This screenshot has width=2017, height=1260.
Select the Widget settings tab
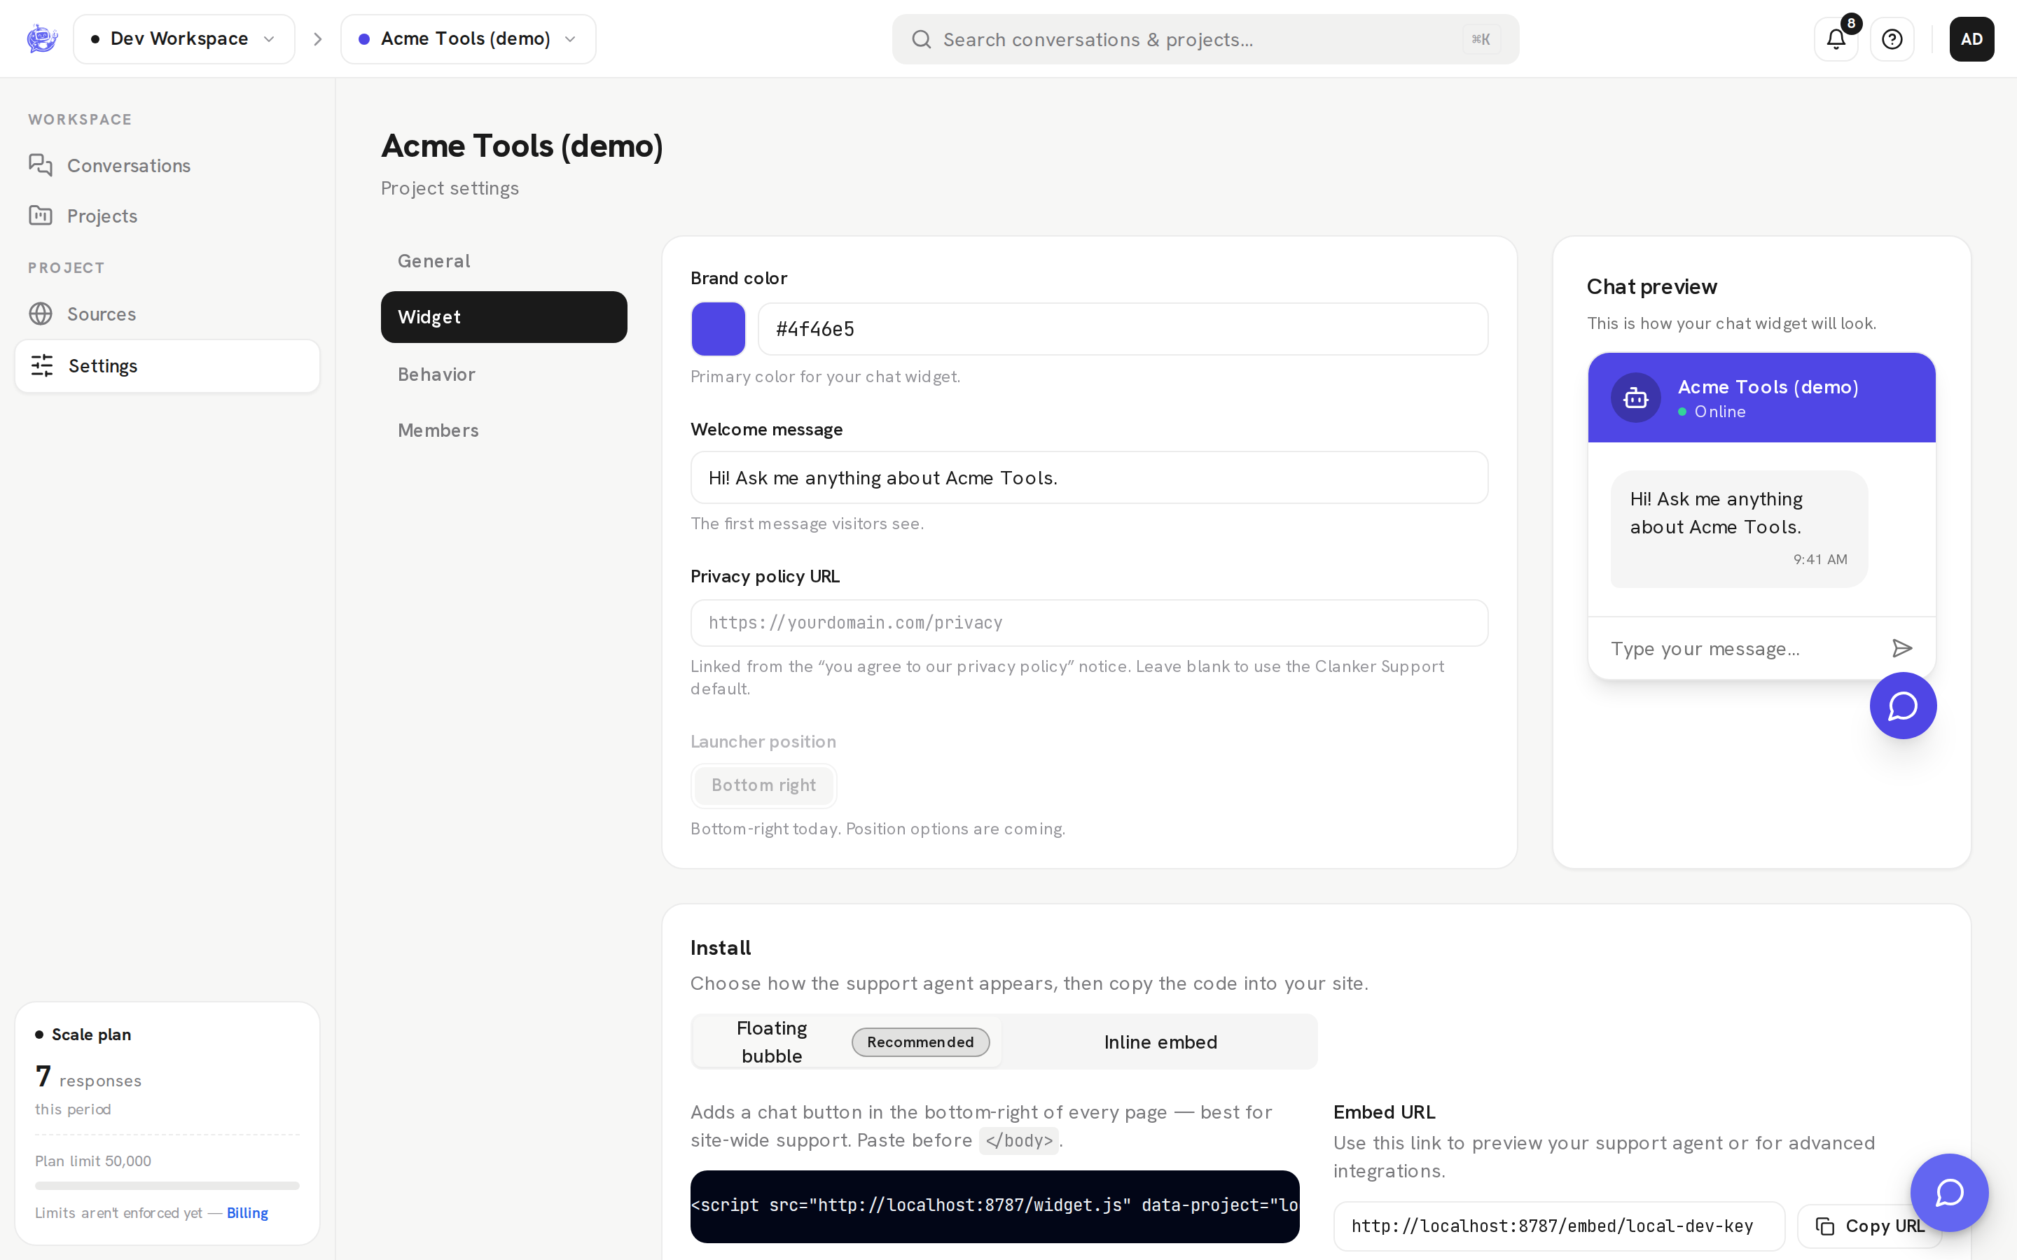[504, 316]
